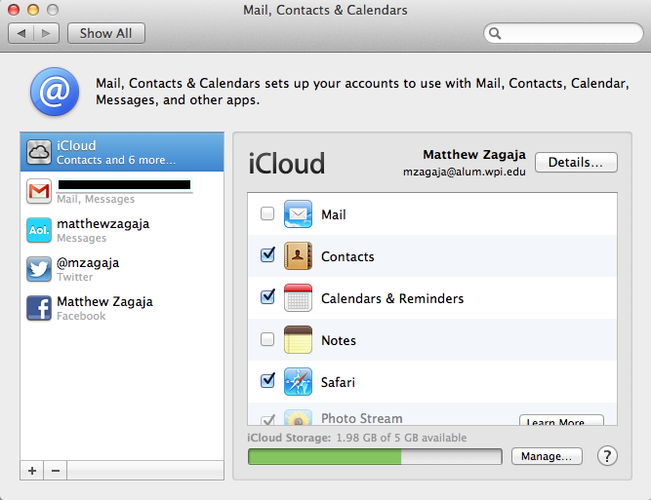Select the matthewzagaja Messages account

(x=122, y=230)
